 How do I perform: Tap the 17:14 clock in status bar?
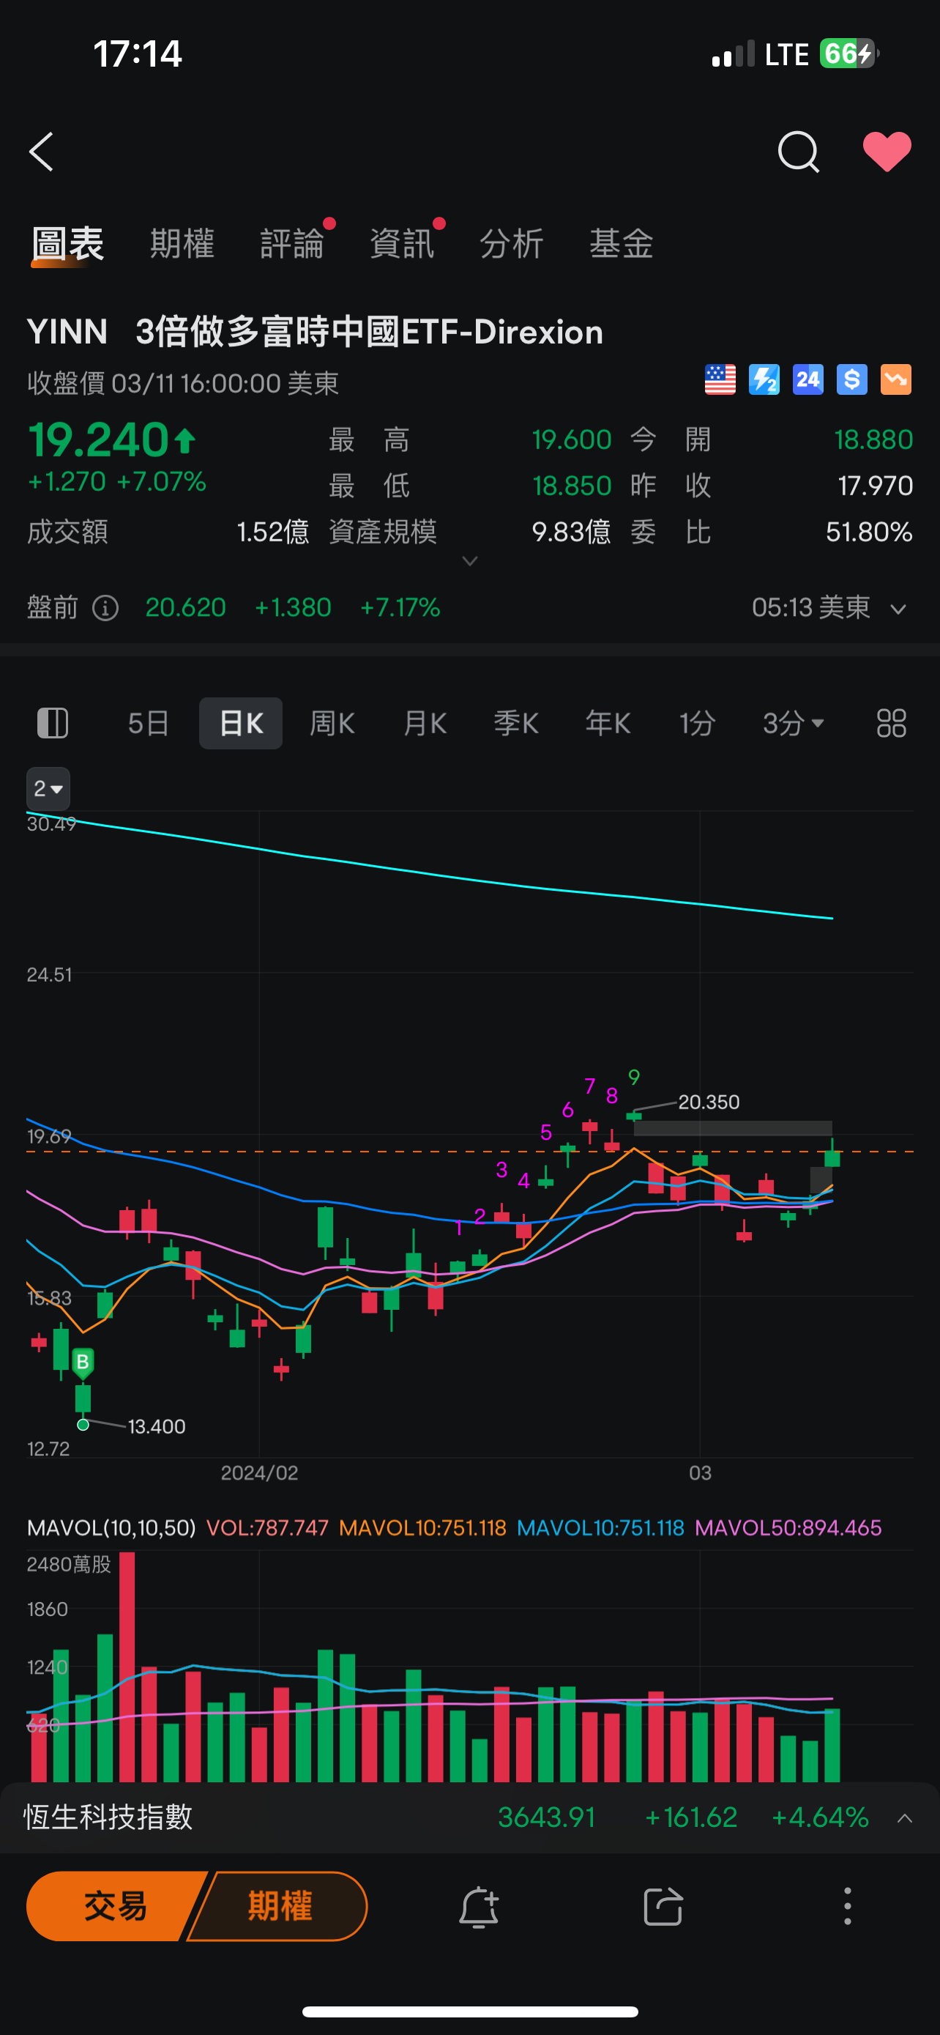point(138,53)
